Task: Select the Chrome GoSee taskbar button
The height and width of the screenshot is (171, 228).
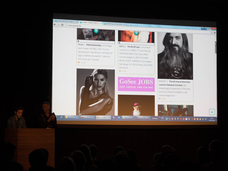Action: point(103,117)
